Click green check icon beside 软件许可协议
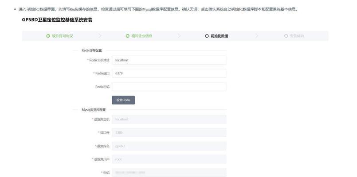 pos(48,36)
